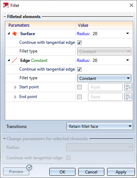The height and width of the screenshot is (178, 137).
Task: Click the End point Point input field
Action: 105,97
